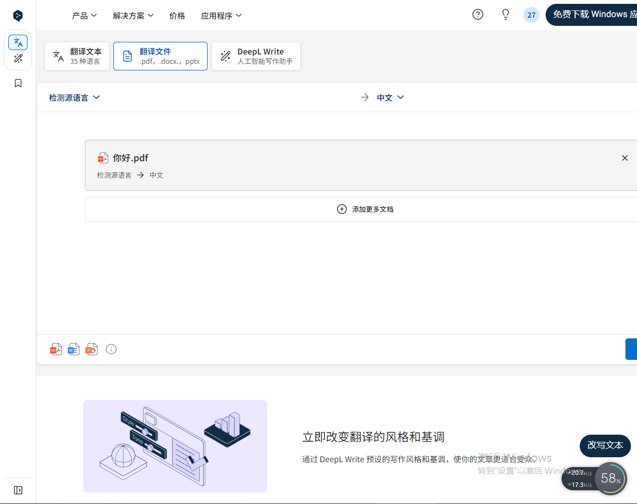Click the PDF format icon in bottom bar
This screenshot has width=637, height=504.
click(x=56, y=349)
